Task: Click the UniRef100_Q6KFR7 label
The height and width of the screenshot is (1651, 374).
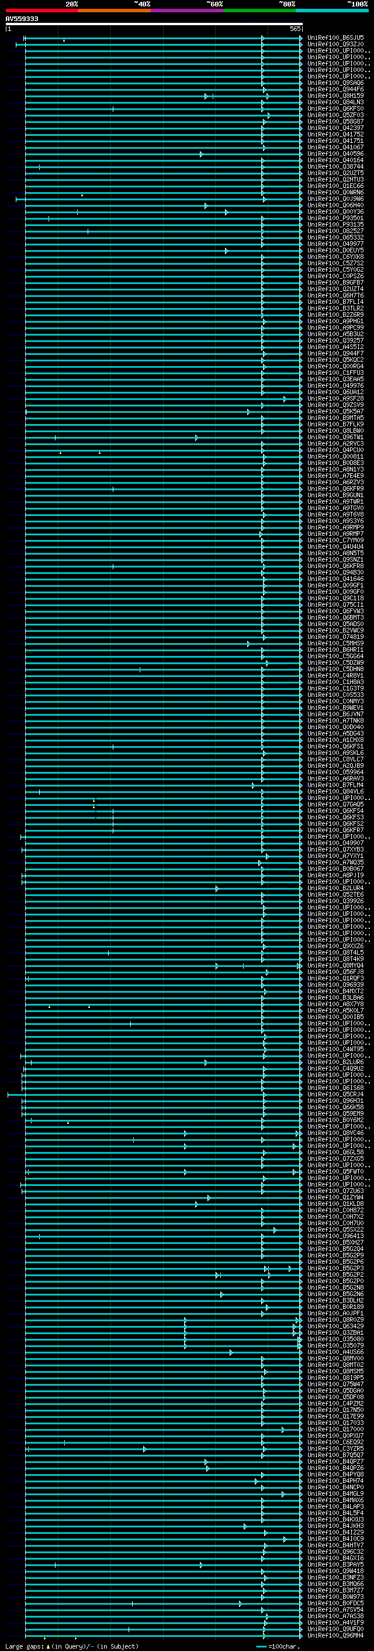Action: pos(335,830)
